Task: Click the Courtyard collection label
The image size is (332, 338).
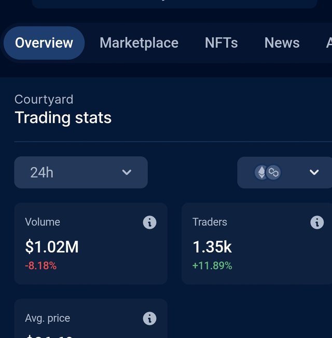Action: pos(44,99)
